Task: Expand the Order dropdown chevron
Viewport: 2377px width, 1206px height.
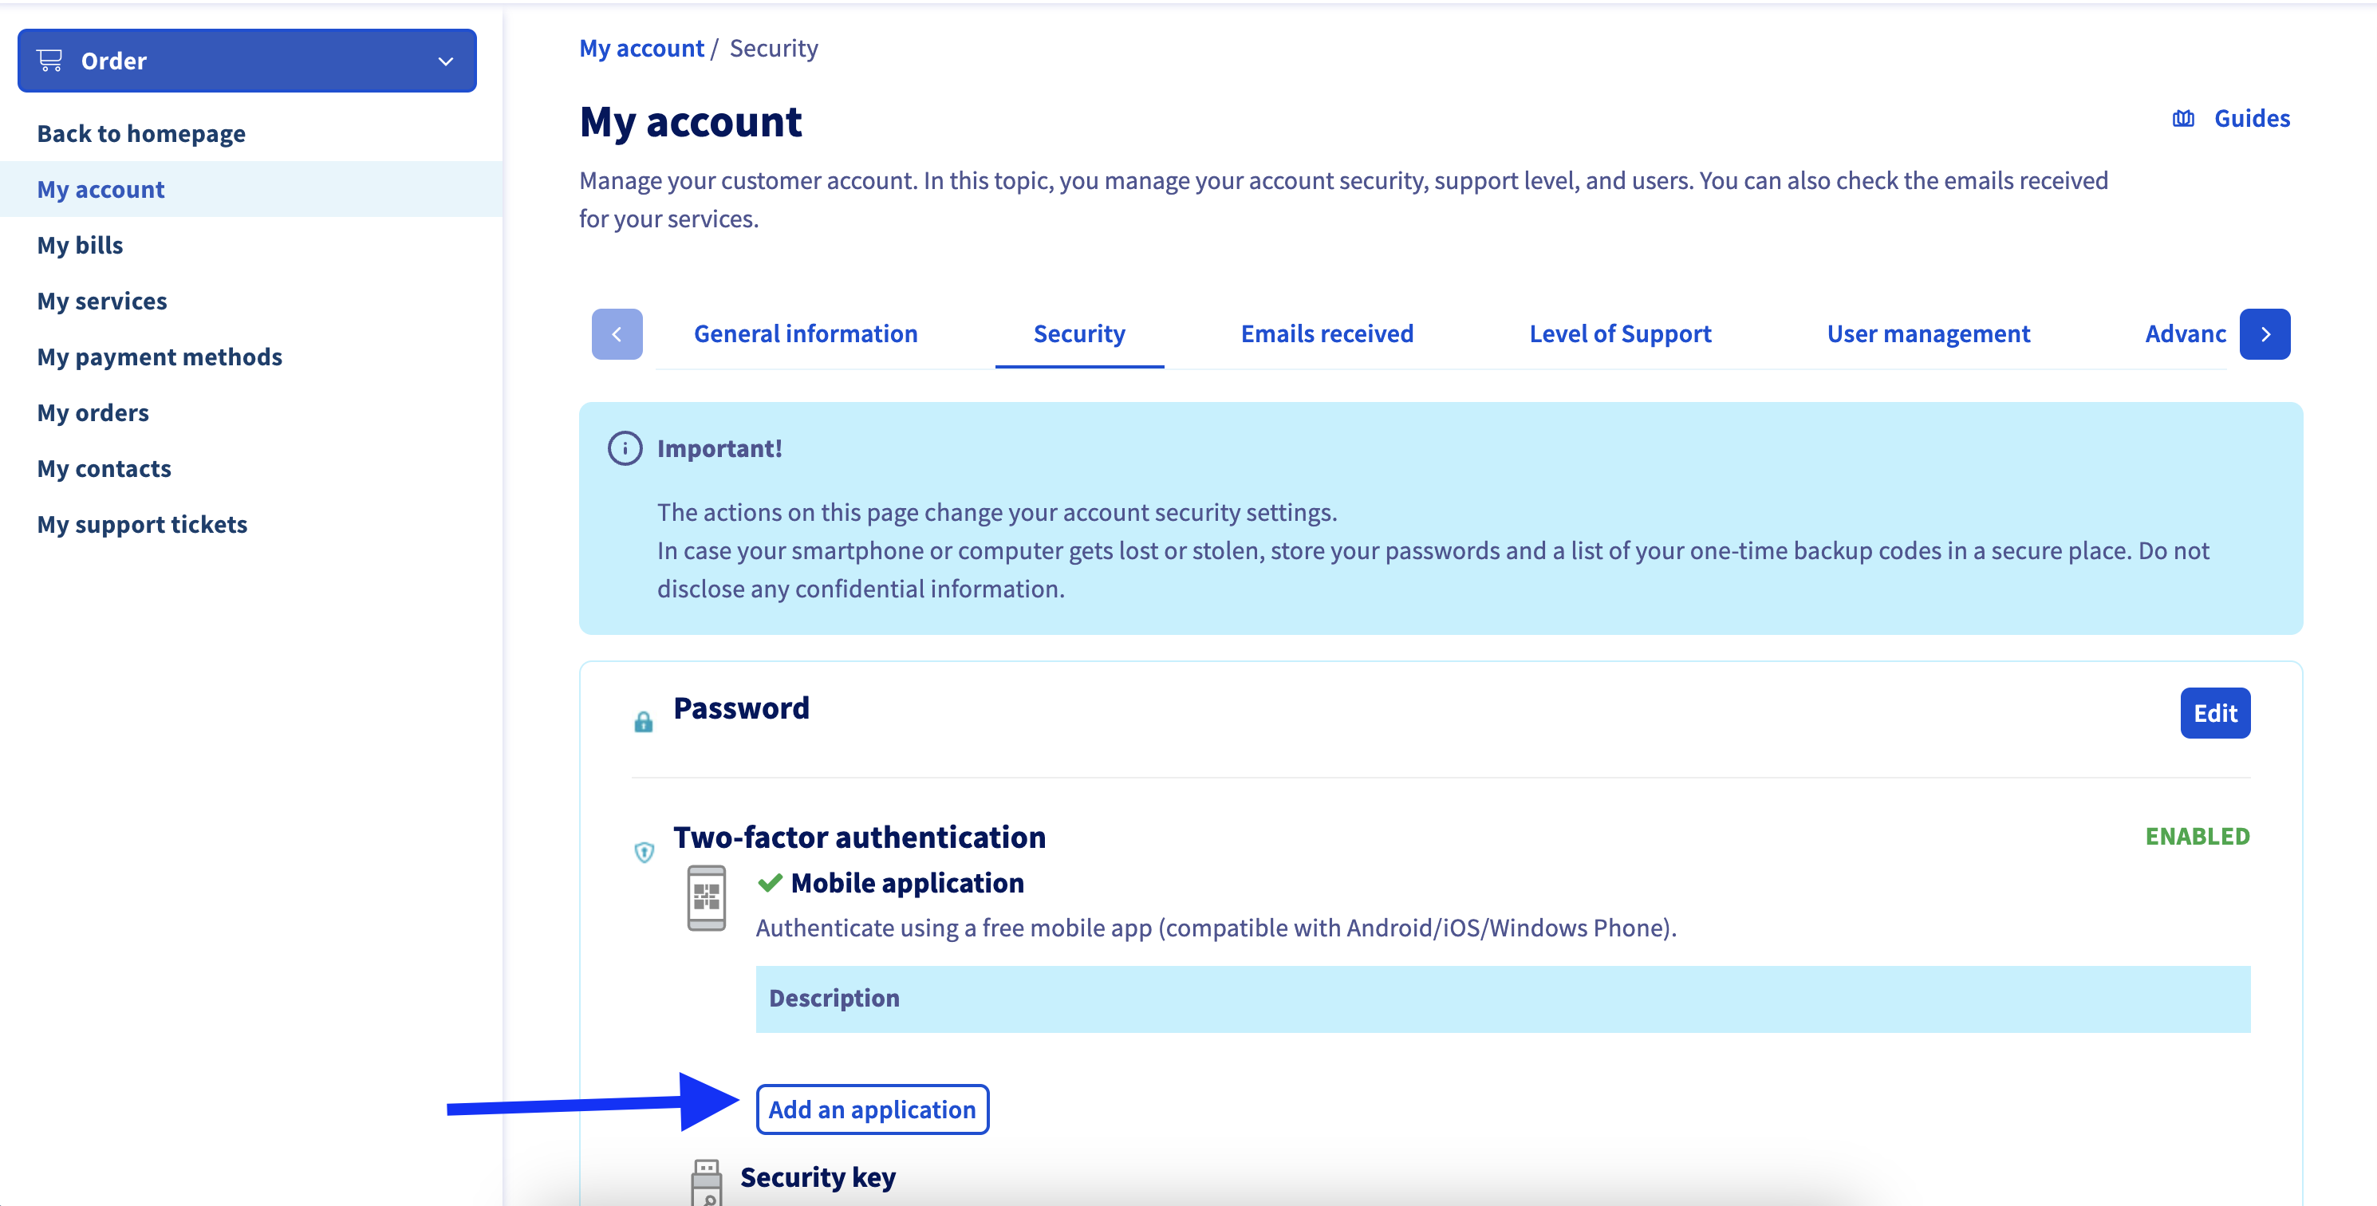Action: pyautogui.click(x=446, y=62)
